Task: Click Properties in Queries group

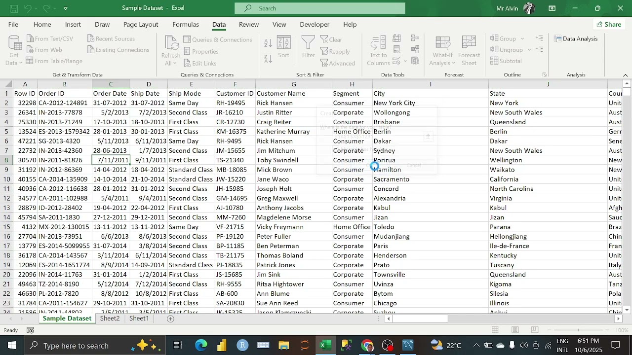Action: (200, 51)
